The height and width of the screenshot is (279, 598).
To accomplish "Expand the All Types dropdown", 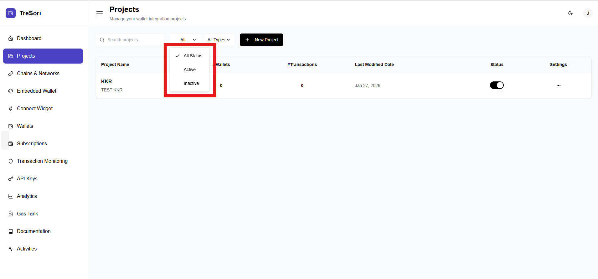I will 219,40.
